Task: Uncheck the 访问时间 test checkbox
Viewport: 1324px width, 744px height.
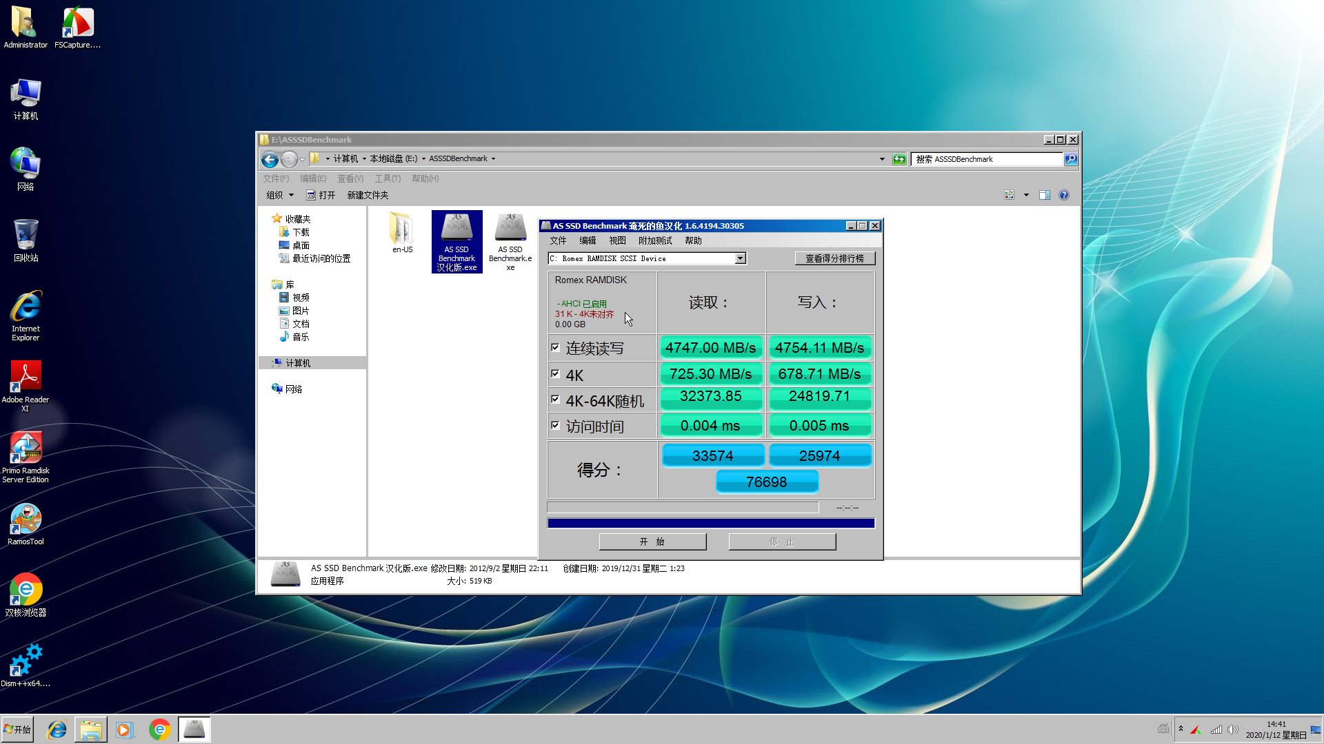Action: point(555,426)
